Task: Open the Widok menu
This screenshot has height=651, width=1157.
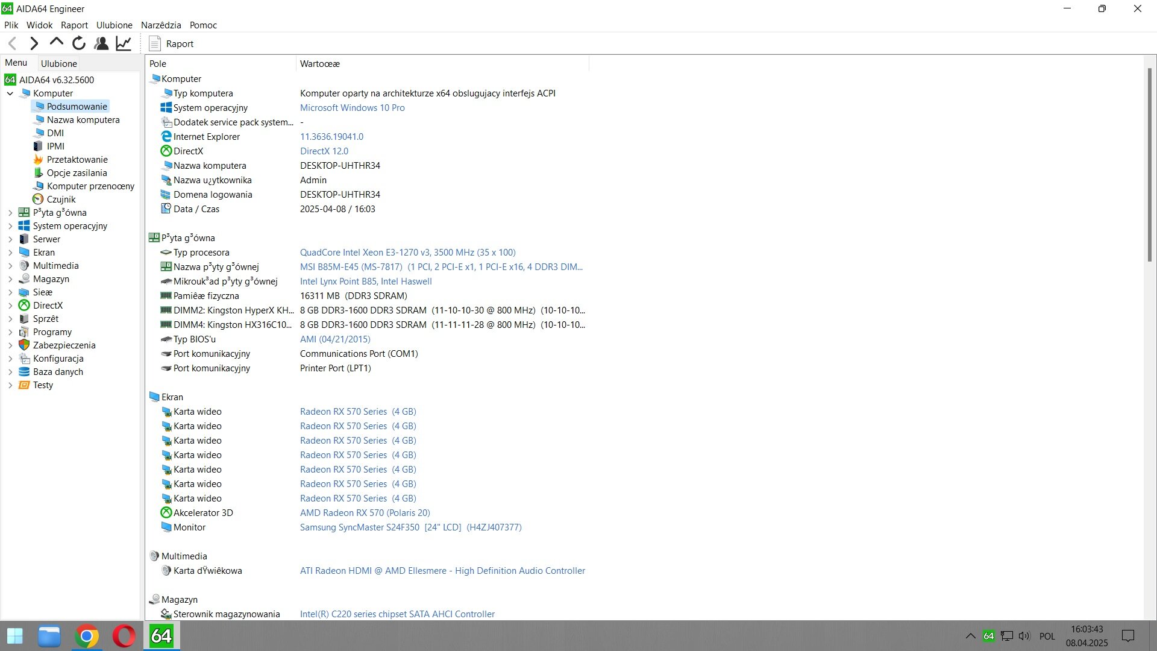Action: tap(40, 25)
